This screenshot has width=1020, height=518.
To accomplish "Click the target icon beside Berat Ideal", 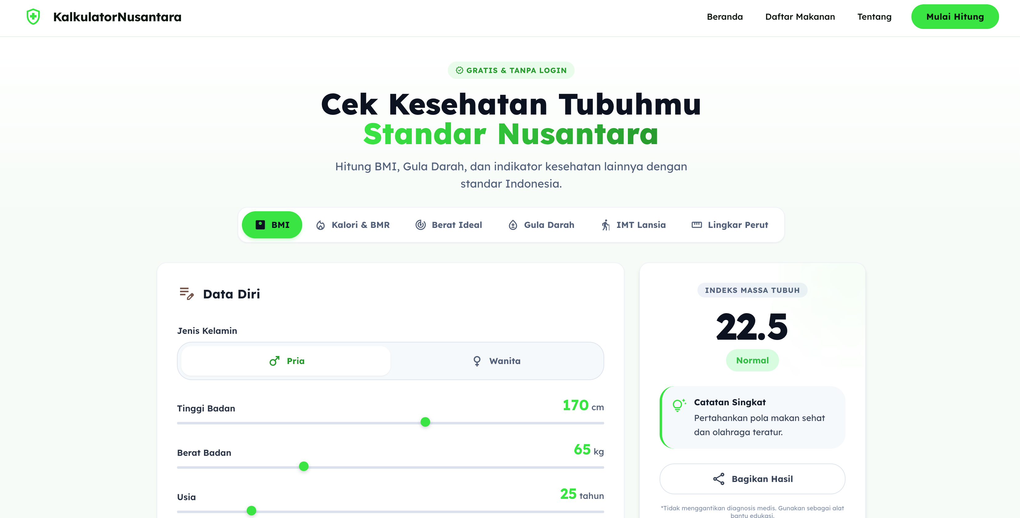I will 420,225.
